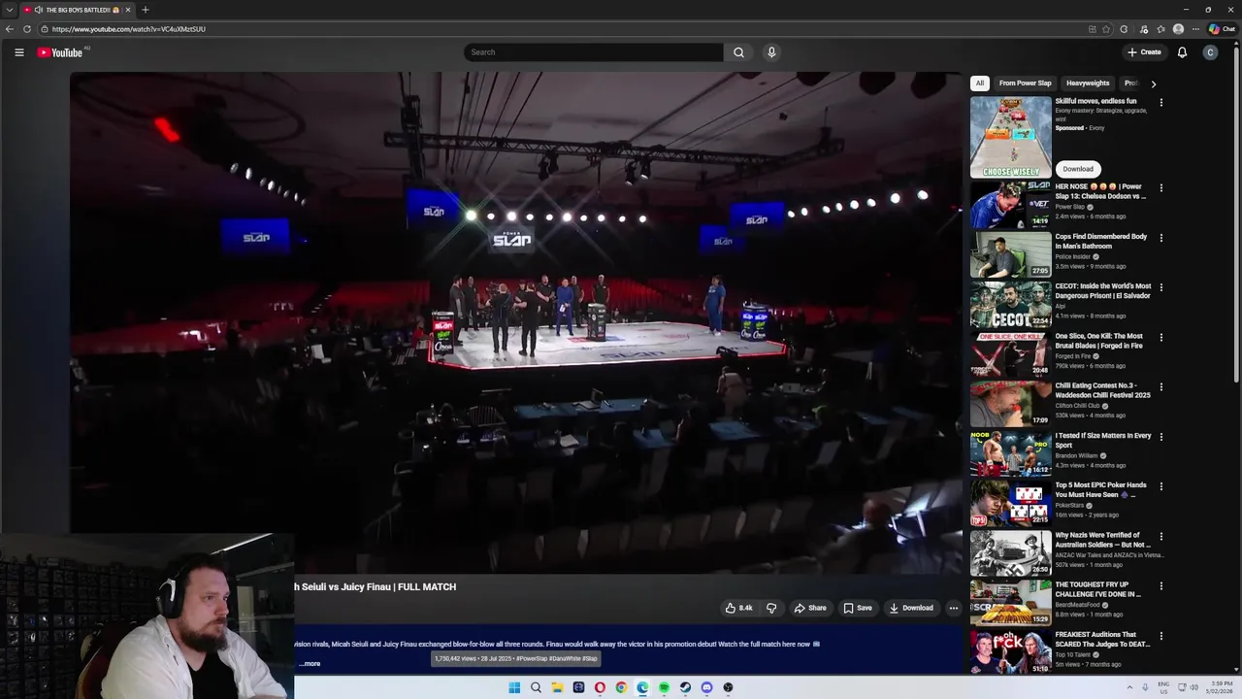The height and width of the screenshot is (699, 1242).
Task: Open more actions ellipsis under video
Action: pos(954,608)
